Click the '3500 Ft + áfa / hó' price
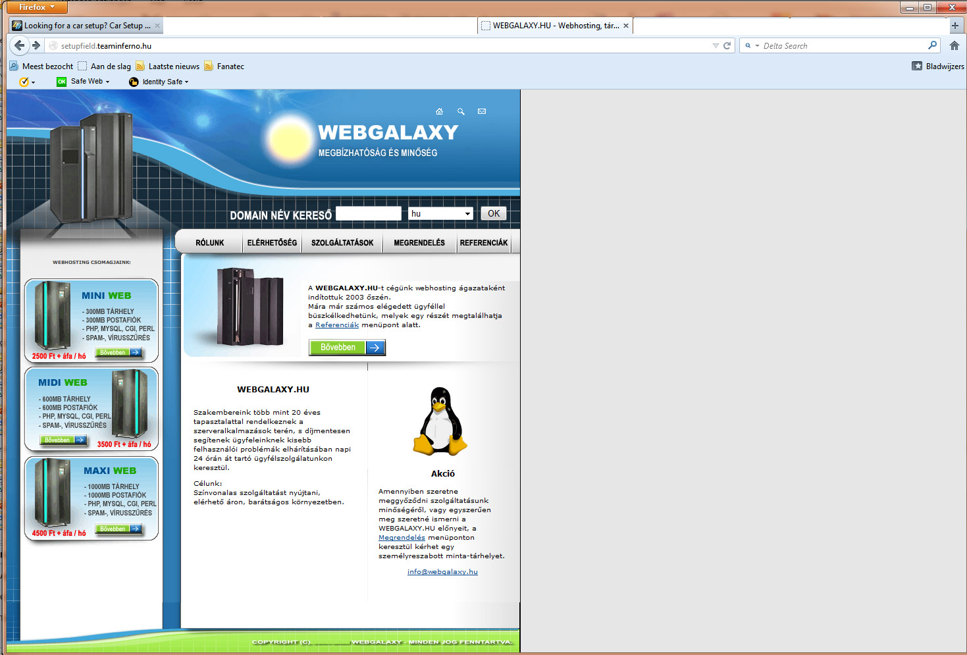This screenshot has width=967, height=655. click(x=124, y=444)
